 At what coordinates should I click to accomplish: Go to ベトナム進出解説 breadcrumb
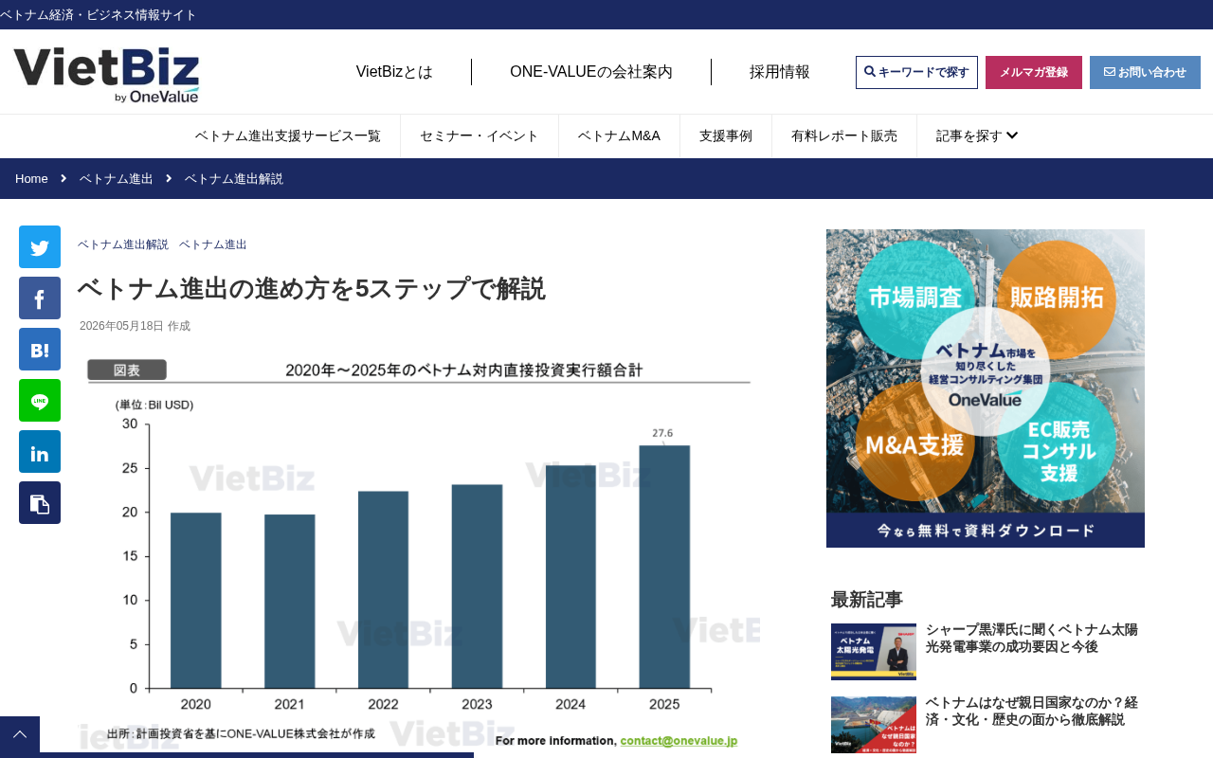tap(234, 178)
